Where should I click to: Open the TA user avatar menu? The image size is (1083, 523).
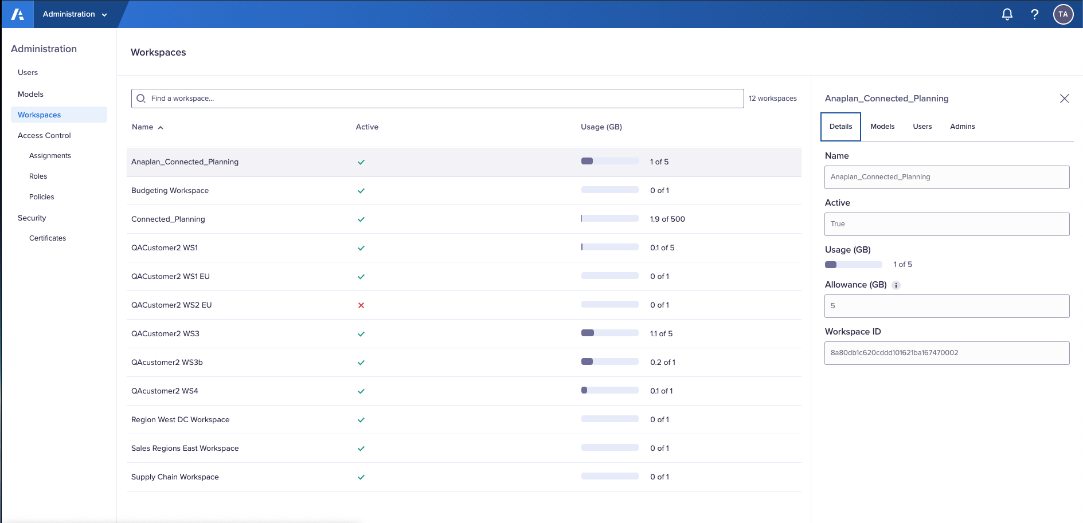1064,14
